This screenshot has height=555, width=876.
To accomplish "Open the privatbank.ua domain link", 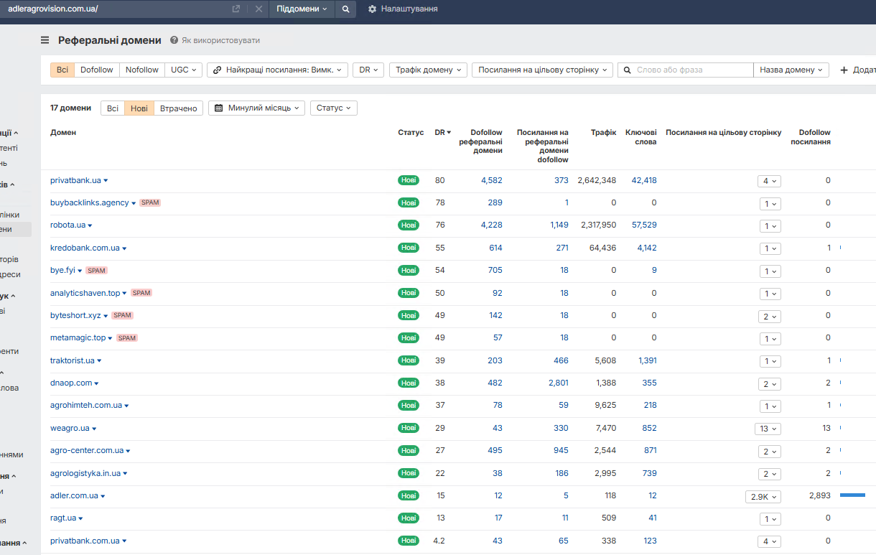I will pos(75,180).
